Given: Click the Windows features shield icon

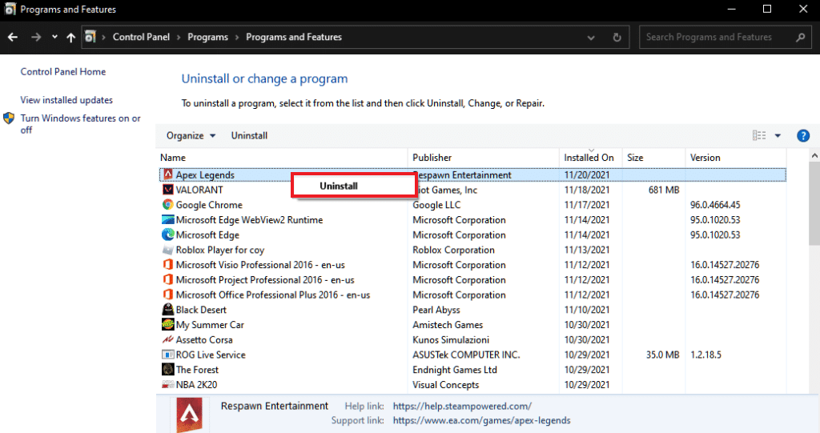Looking at the screenshot, I should [x=9, y=118].
